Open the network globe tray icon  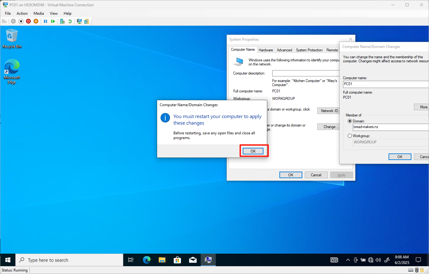pos(371,260)
